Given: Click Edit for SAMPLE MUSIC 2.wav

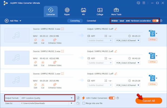Looking at the screenshot, I should click(35, 64).
